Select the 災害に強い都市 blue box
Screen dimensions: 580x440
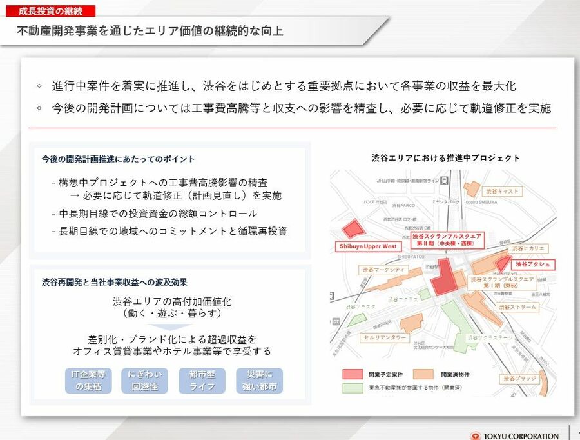tap(259, 381)
